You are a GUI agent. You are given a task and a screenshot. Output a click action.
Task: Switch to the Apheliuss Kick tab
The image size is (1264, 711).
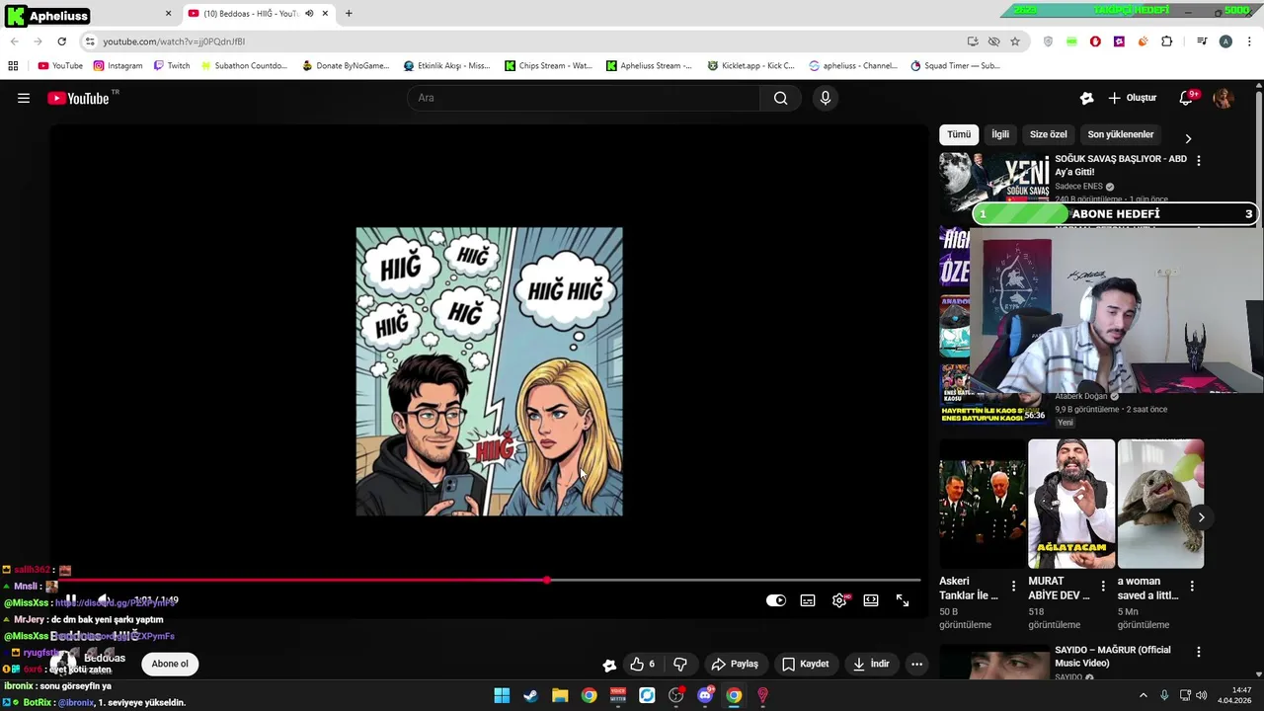90,14
